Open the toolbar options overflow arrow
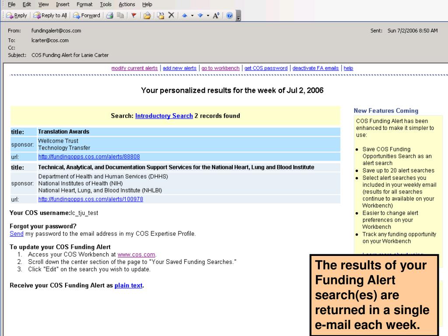 point(238,16)
